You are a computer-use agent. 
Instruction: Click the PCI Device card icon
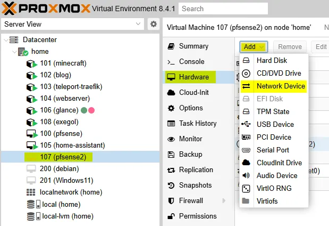pos(246,137)
